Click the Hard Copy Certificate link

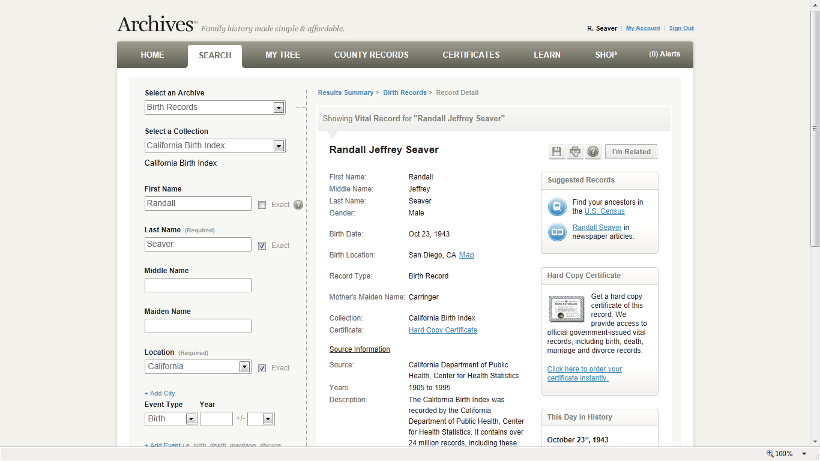(443, 330)
